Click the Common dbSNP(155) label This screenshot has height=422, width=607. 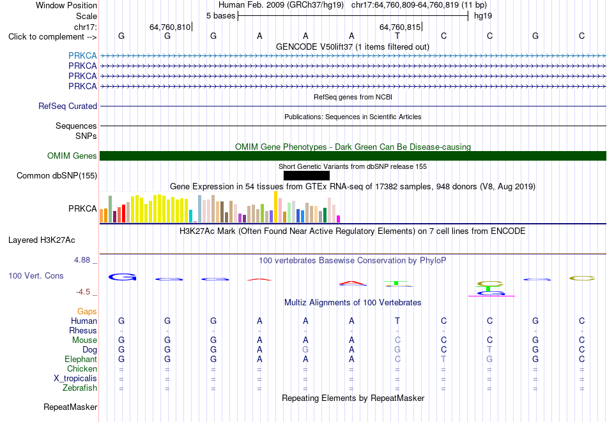pyautogui.click(x=57, y=176)
